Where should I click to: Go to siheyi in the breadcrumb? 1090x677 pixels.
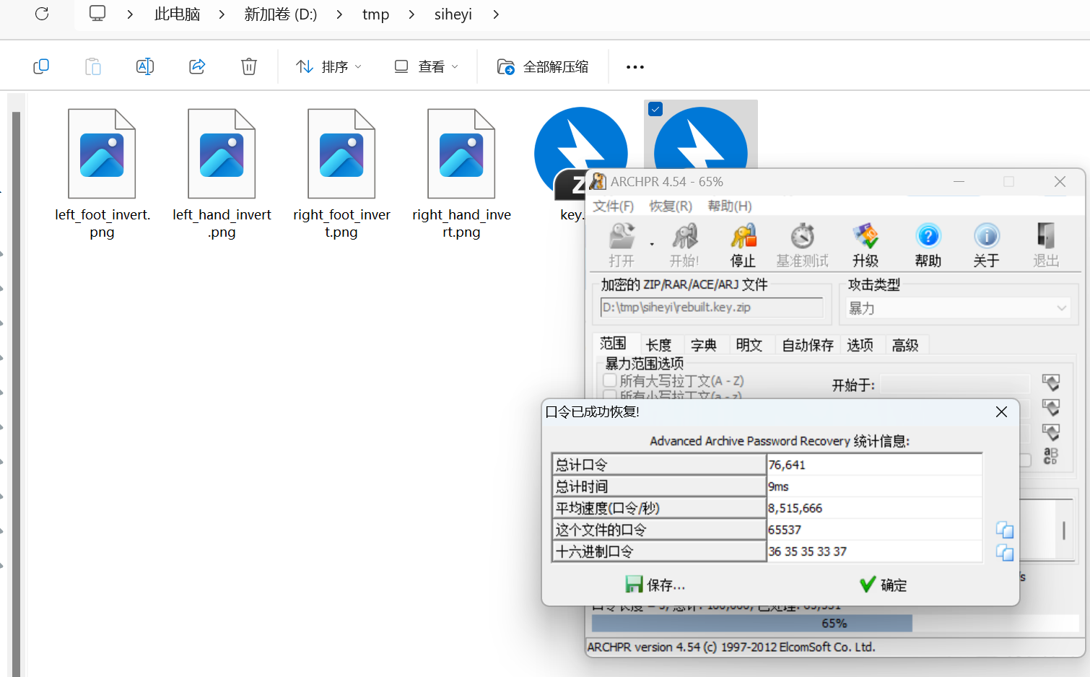[453, 14]
